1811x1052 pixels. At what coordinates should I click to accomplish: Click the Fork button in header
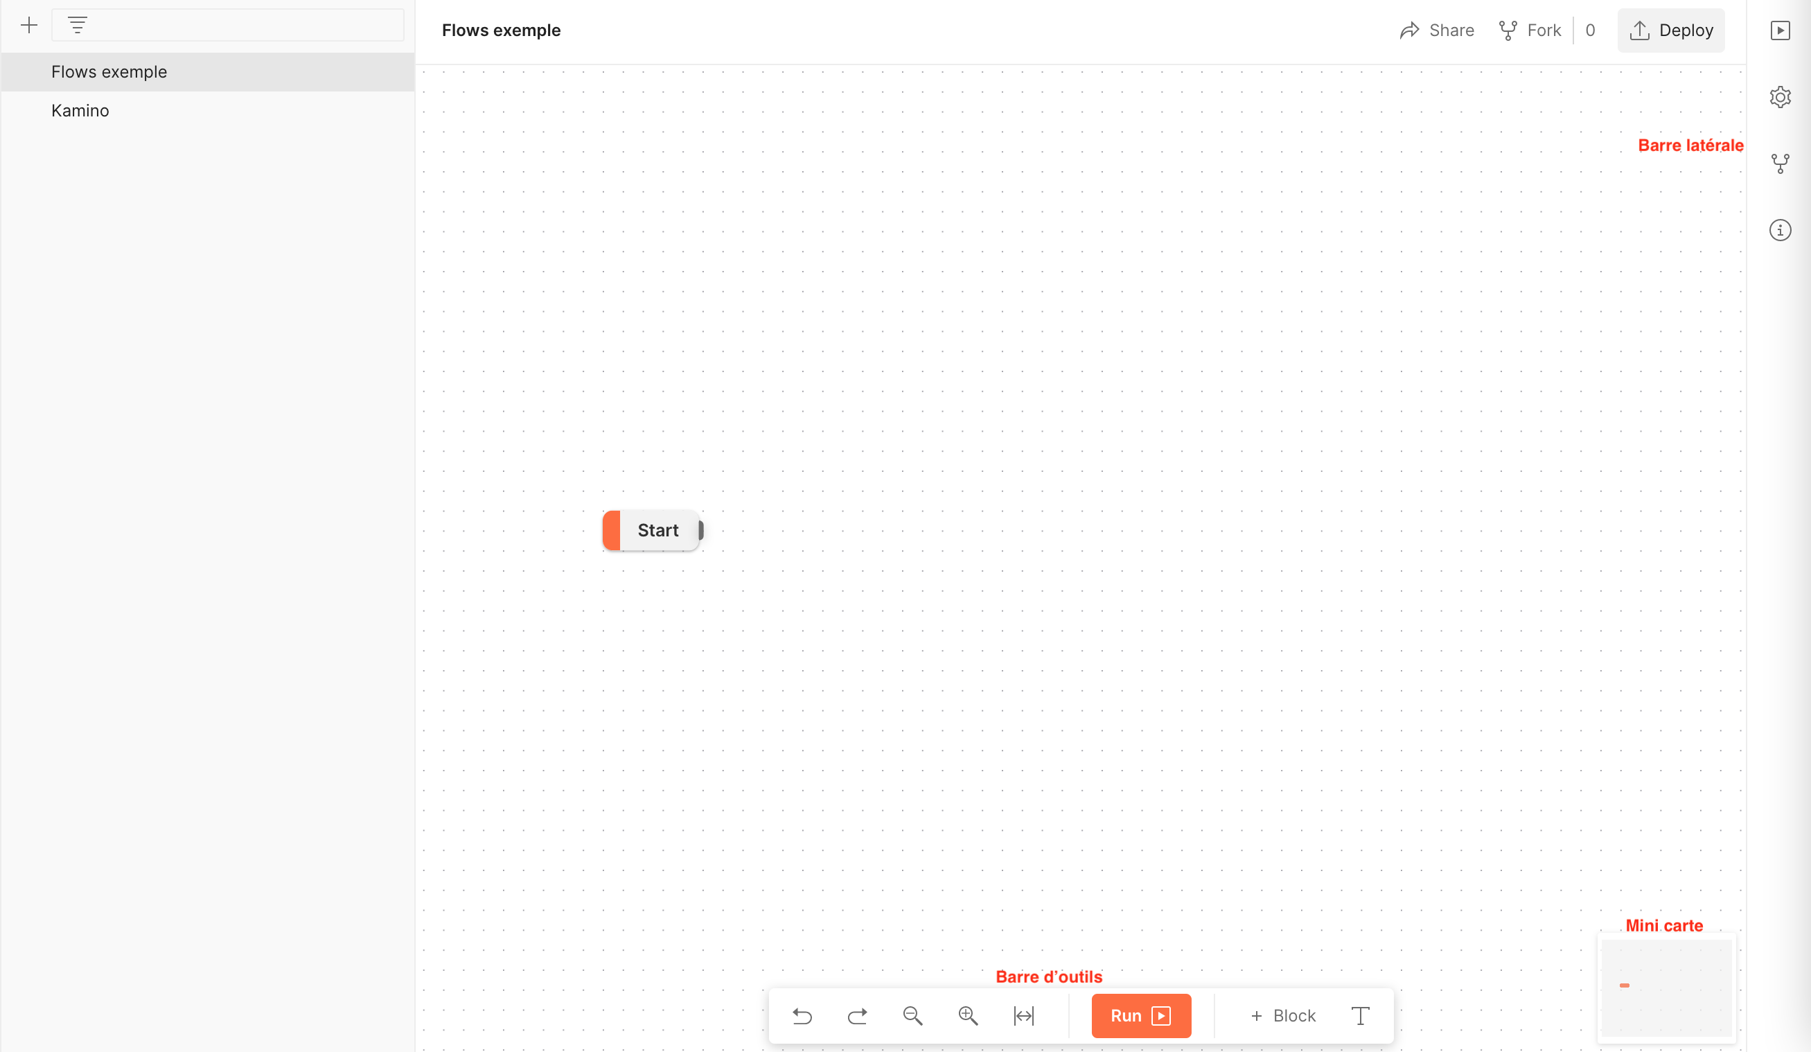(x=1530, y=30)
